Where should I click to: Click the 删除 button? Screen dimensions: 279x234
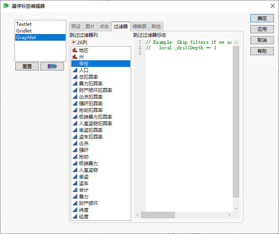point(52,67)
